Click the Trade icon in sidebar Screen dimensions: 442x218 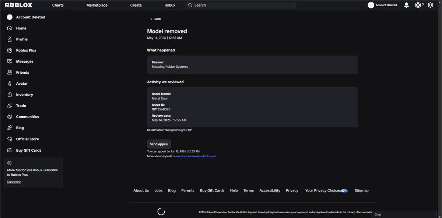pos(10,106)
